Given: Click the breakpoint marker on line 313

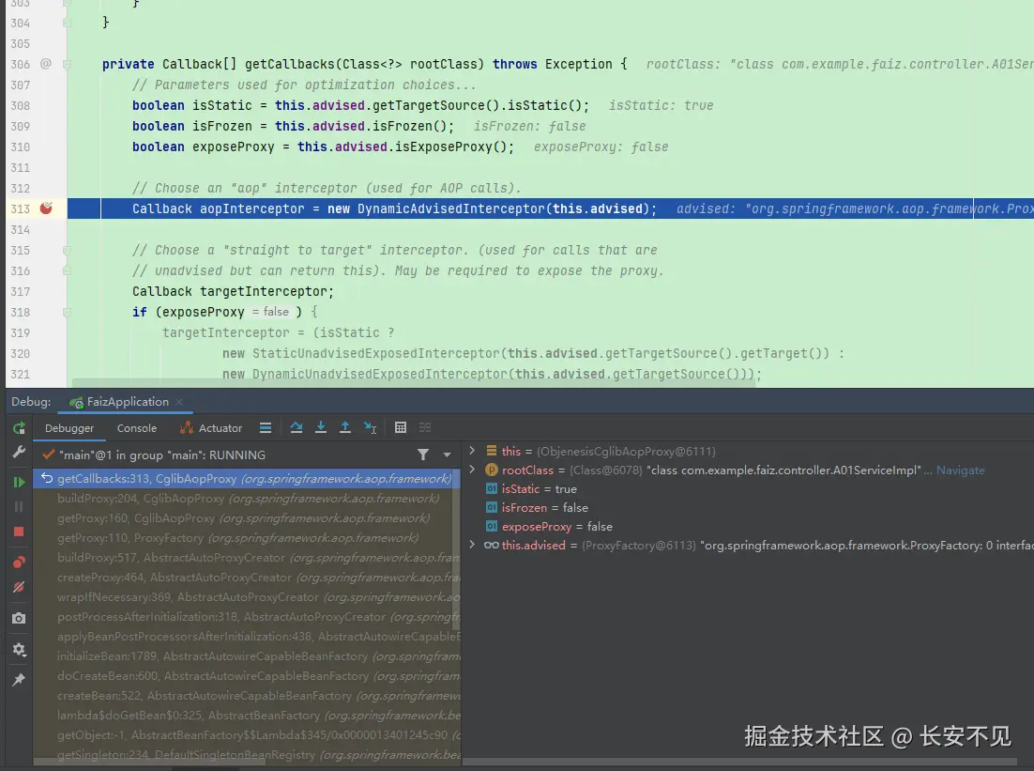Looking at the screenshot, I should [x=46, y=208].
